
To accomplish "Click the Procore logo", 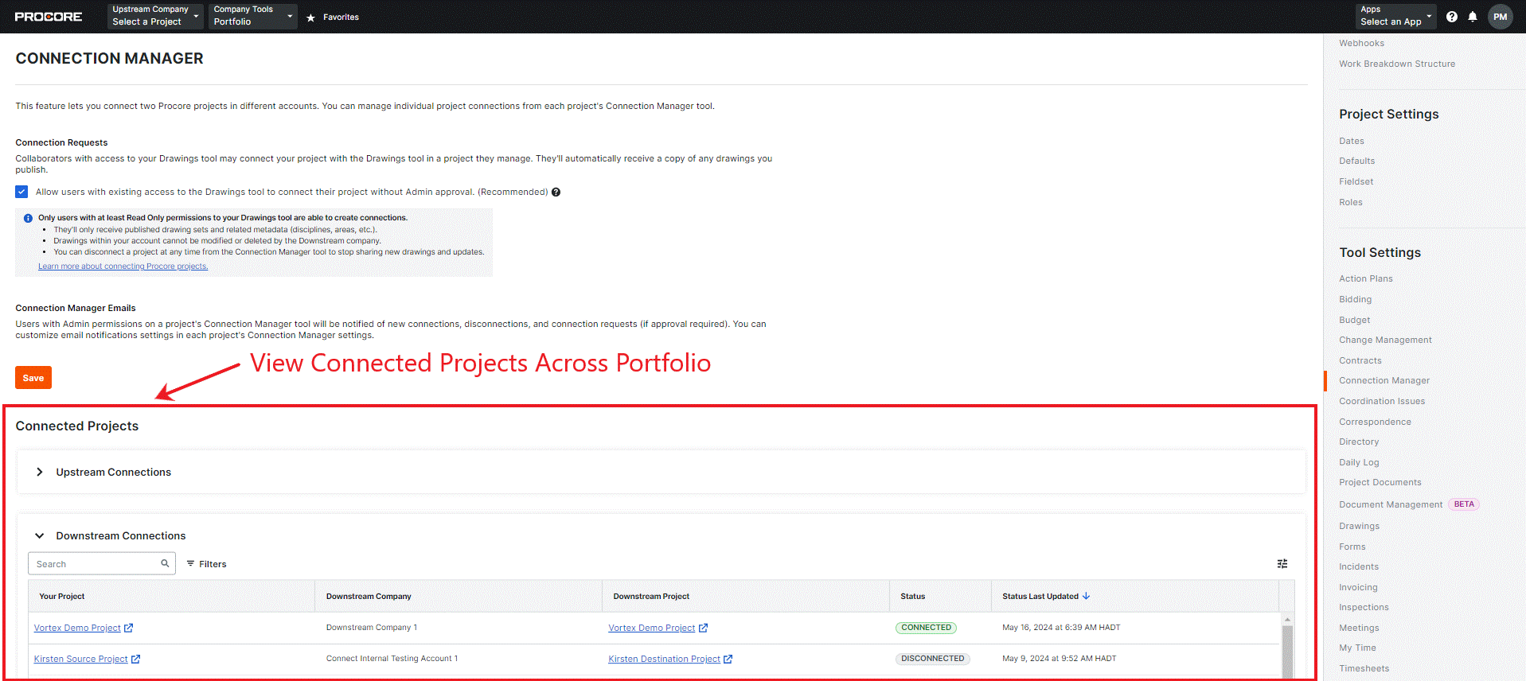I will [49, 17].
